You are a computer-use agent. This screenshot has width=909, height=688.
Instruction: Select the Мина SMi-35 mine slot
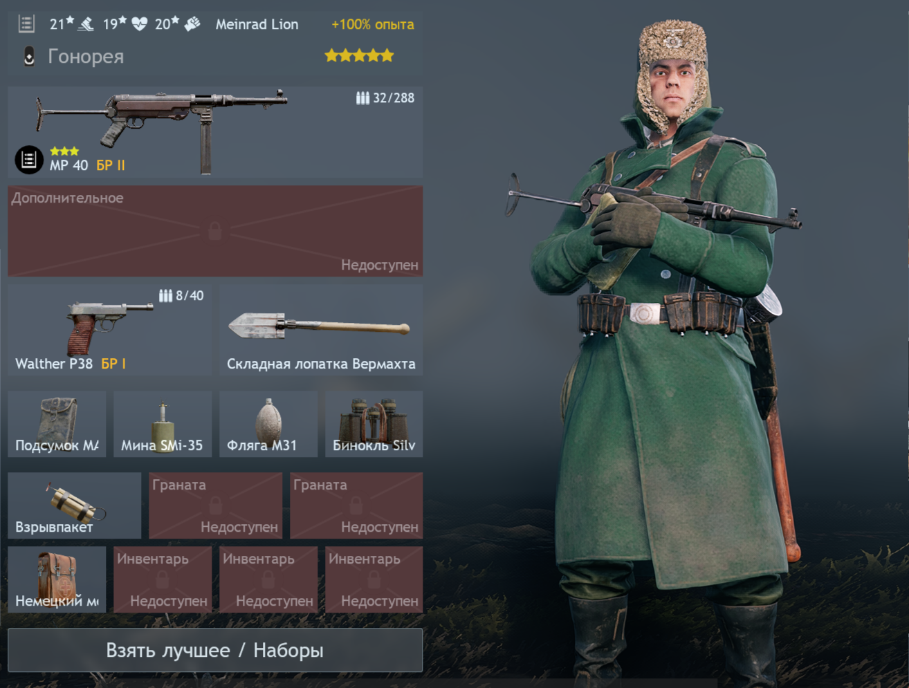pyautogui.click(x=163, y=424)
